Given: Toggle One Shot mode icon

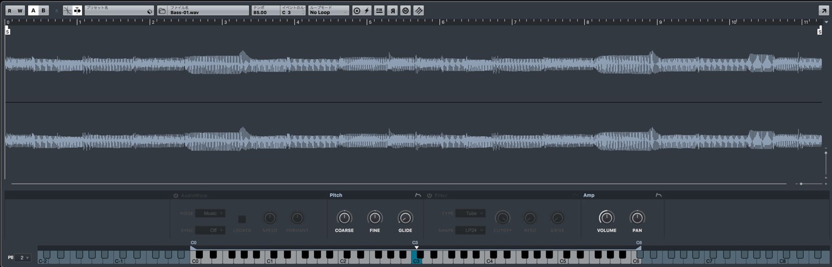Looking at the screenshot, I should pos(356,11).
